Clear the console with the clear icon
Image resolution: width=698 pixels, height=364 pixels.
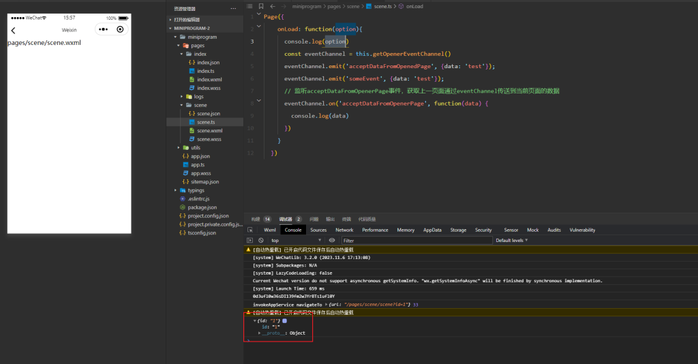260,240
